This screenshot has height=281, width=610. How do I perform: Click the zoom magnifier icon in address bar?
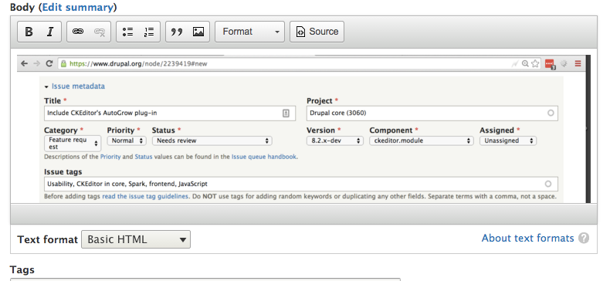(x=525, y=63)
